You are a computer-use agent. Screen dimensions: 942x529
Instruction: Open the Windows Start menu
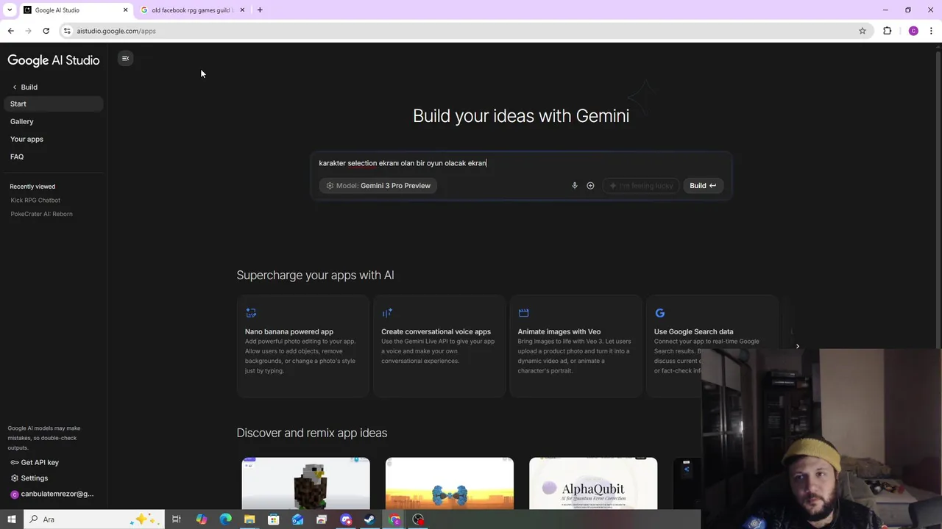pos(12,519)
